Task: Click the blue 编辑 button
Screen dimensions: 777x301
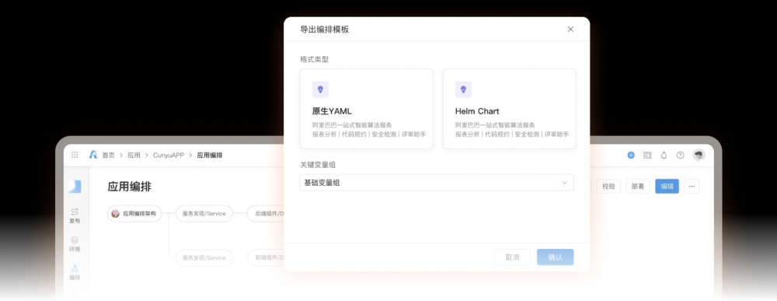Action: coord(667,187)
